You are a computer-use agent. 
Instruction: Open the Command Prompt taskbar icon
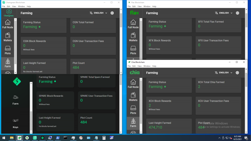[66, 138]
